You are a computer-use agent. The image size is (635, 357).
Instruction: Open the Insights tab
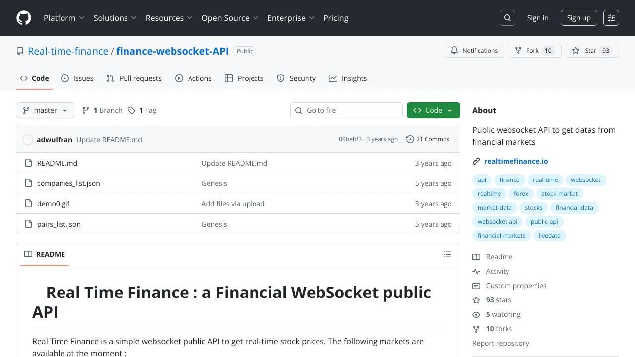click(x=348, y=78)
